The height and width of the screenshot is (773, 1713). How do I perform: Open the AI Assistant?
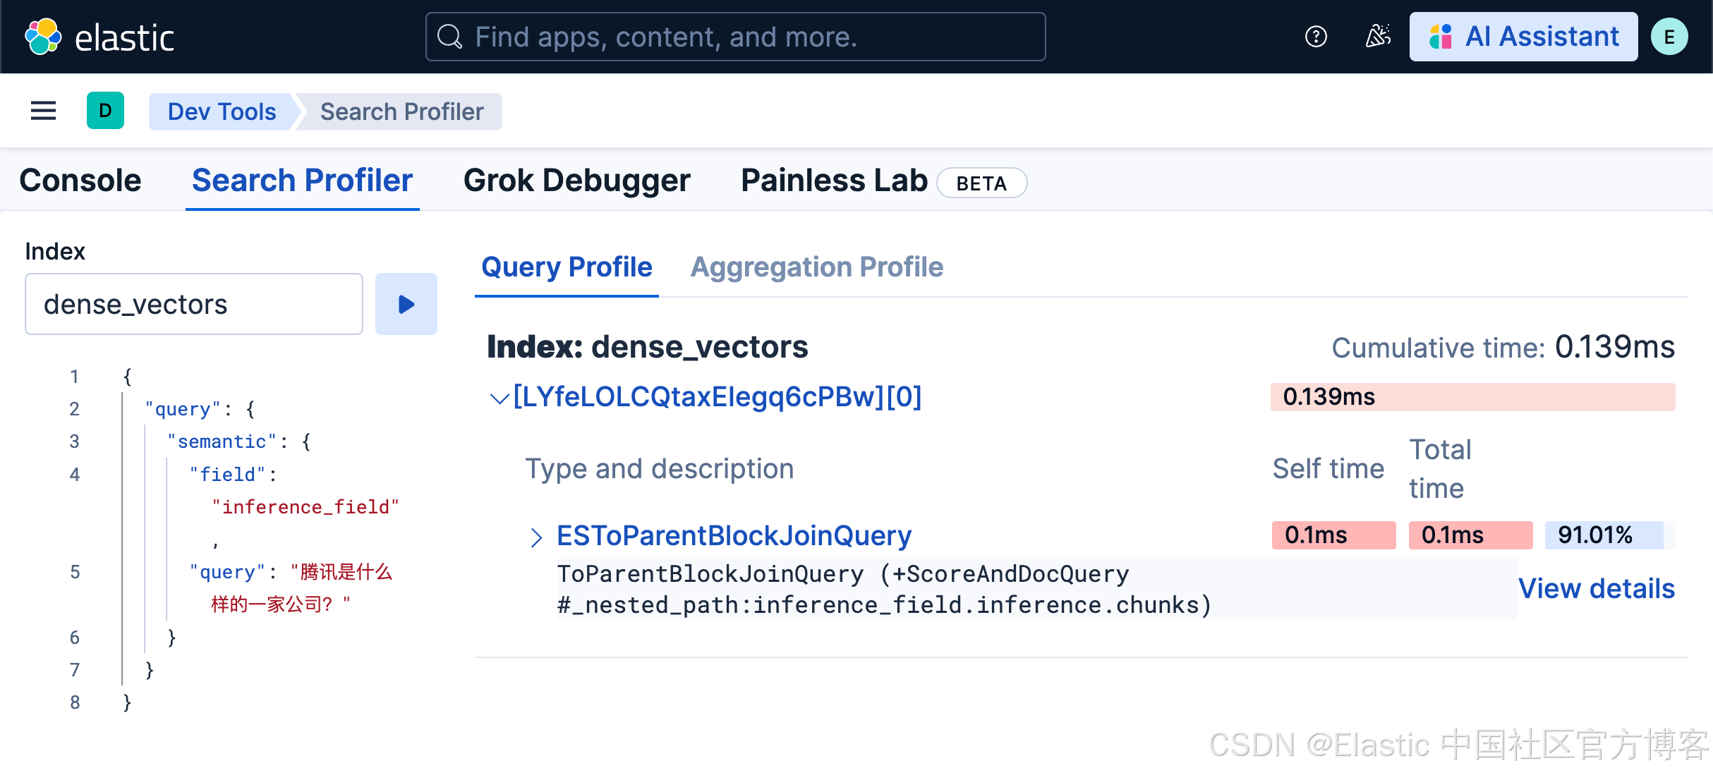[x=1523, y=37]
